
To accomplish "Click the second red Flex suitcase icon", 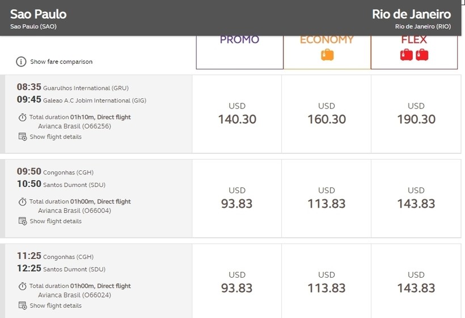I will coord(422,55).
